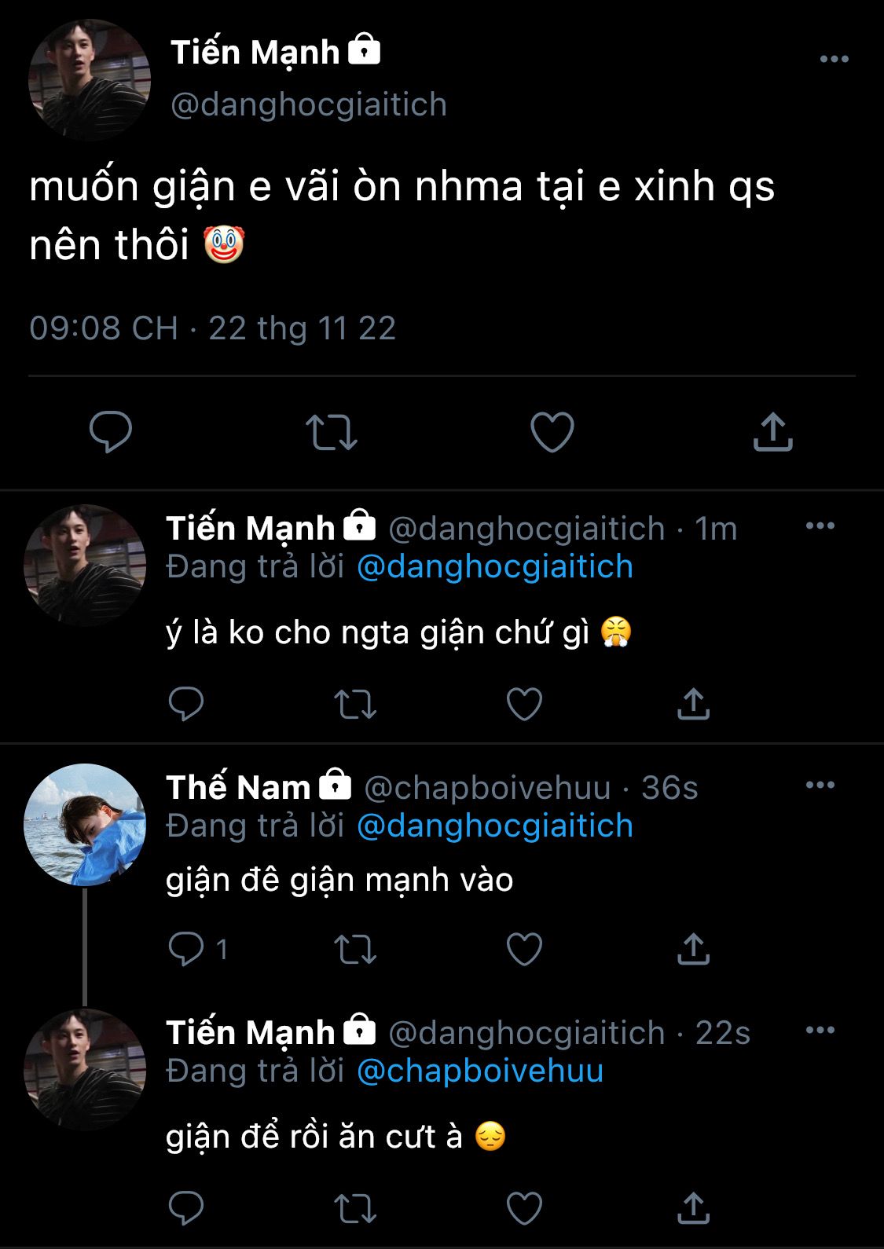Share the main tweet
The width and height of the screenshot is (884, 1249).
772,431
